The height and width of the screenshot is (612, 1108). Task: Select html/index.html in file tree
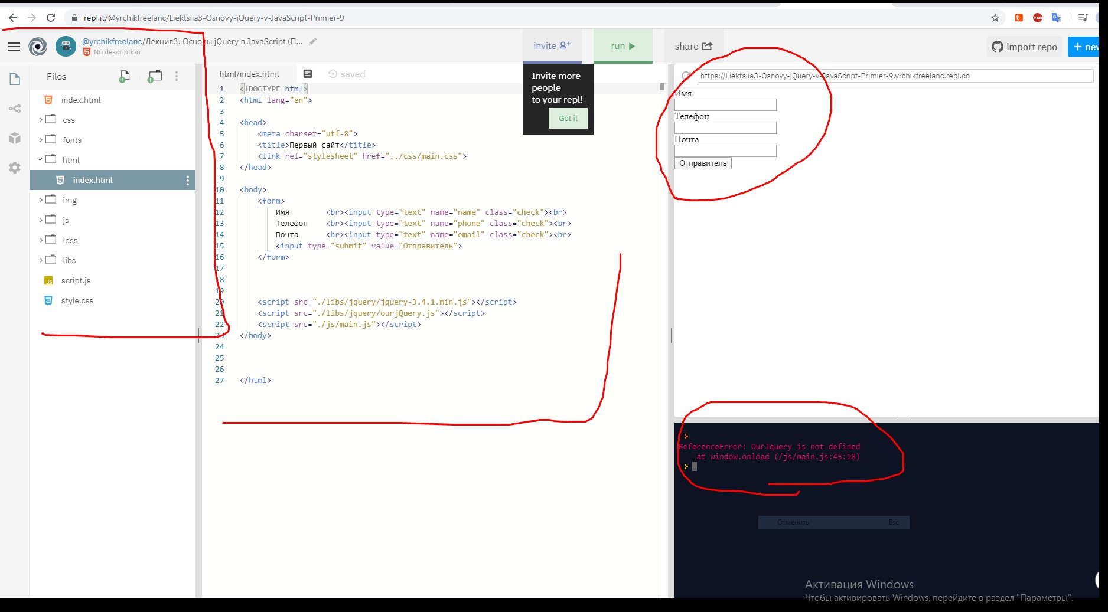(112, 180)
